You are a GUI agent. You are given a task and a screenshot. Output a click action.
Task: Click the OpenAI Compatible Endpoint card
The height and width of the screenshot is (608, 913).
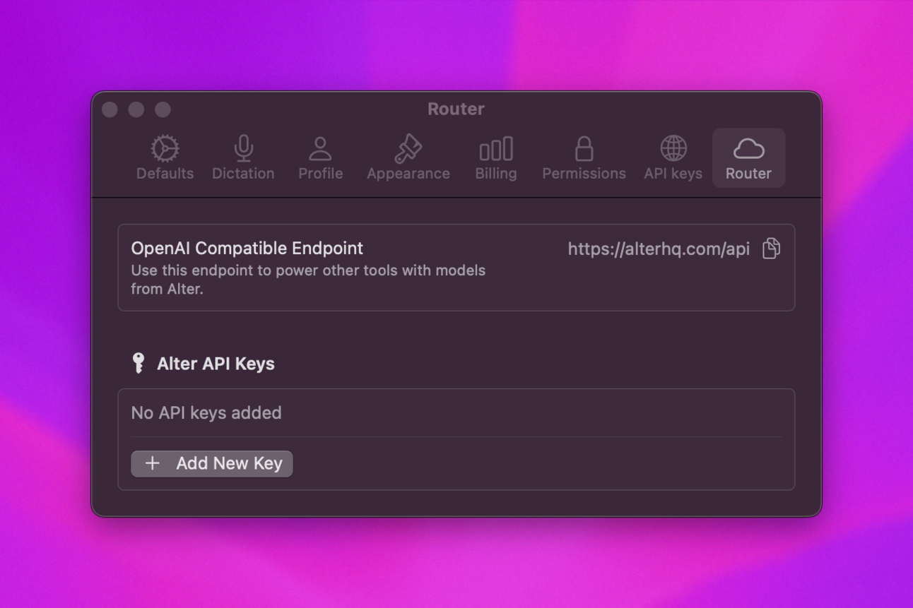coord(457,267)
